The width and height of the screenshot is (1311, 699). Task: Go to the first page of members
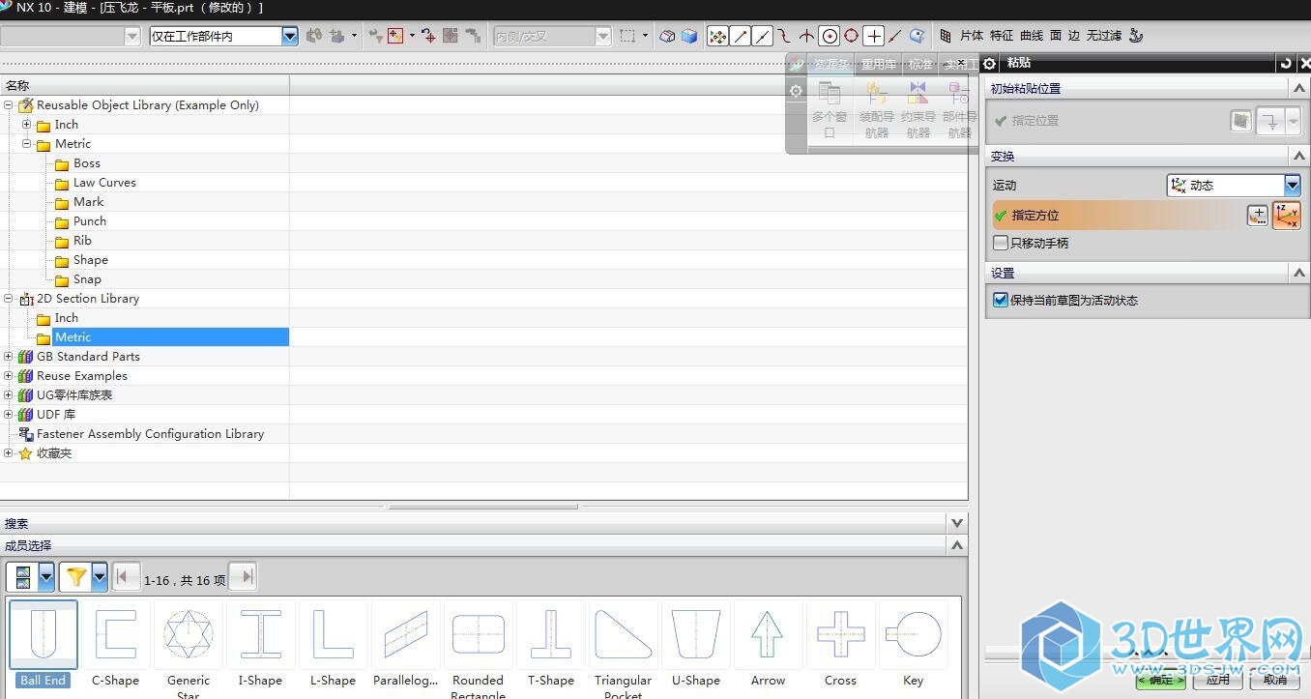coord(126,577)
